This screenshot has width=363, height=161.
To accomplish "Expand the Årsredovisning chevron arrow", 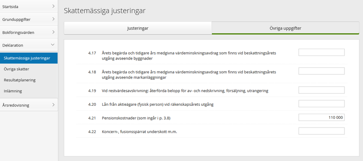I will click(53, 105).
